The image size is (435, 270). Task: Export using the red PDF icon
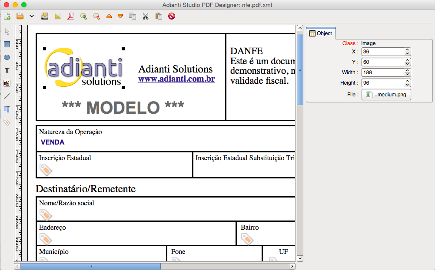click(71, 16)
